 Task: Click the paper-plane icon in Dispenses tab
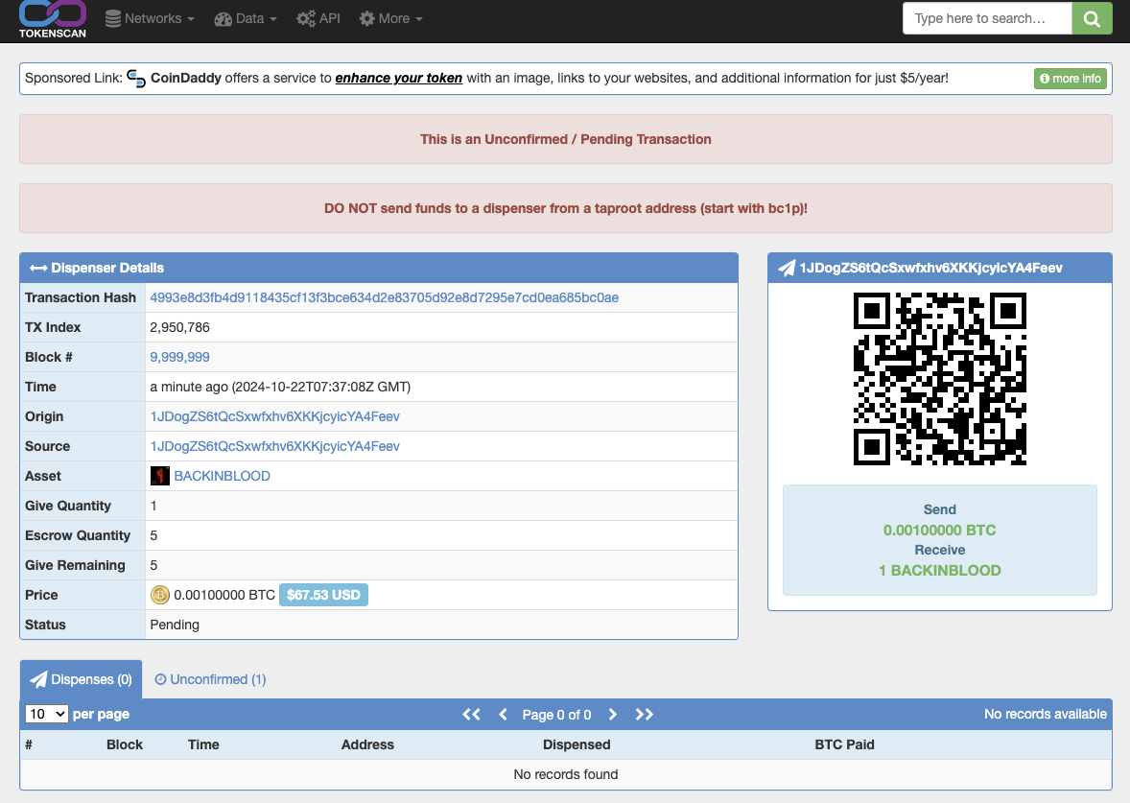click(39, 679)
